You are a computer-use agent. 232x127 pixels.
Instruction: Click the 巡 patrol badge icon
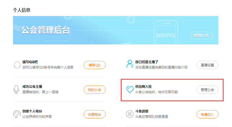130,114
